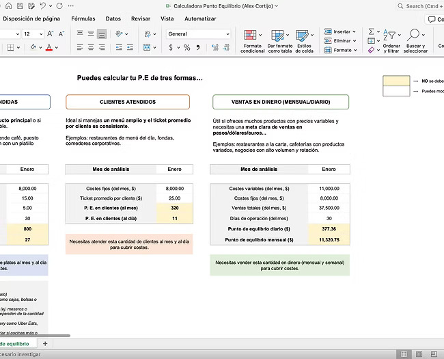This screenshot has width=444, height=359.
Task: Toggle Page Break Preview view
Action: coord(432,354)
